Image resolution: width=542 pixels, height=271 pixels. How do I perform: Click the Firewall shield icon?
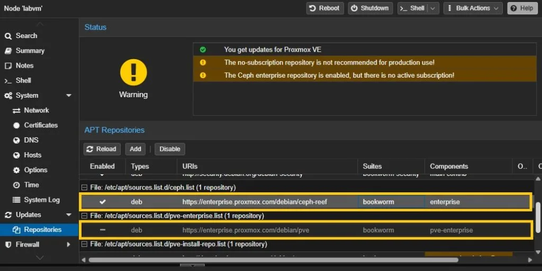pyautogui.click(x=8, y=245)
